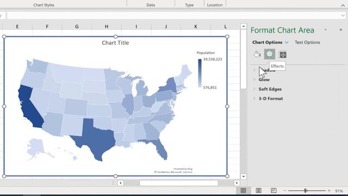Click the chart's top-center resize handle
The image size is (348, 196).
click(x=115, y=36)
